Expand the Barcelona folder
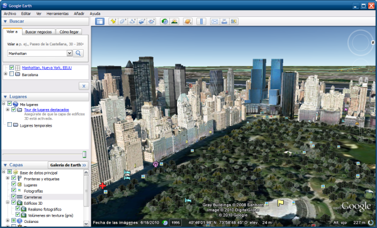Screen dimensions: 377x228 (x=6, y=74)
